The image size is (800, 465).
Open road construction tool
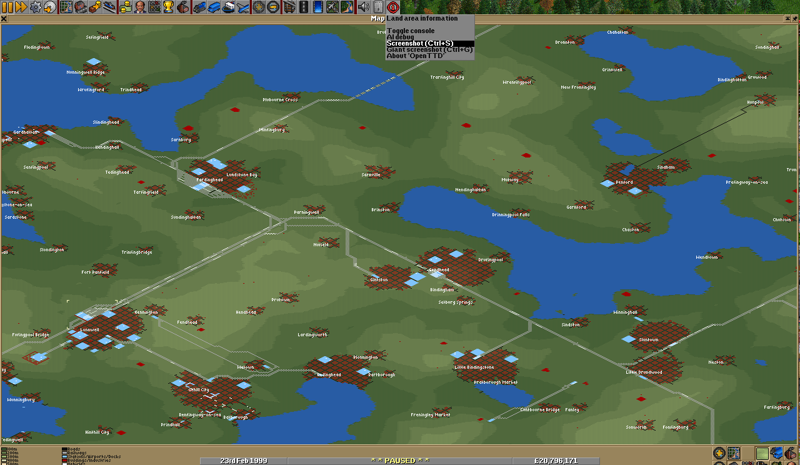303,7
